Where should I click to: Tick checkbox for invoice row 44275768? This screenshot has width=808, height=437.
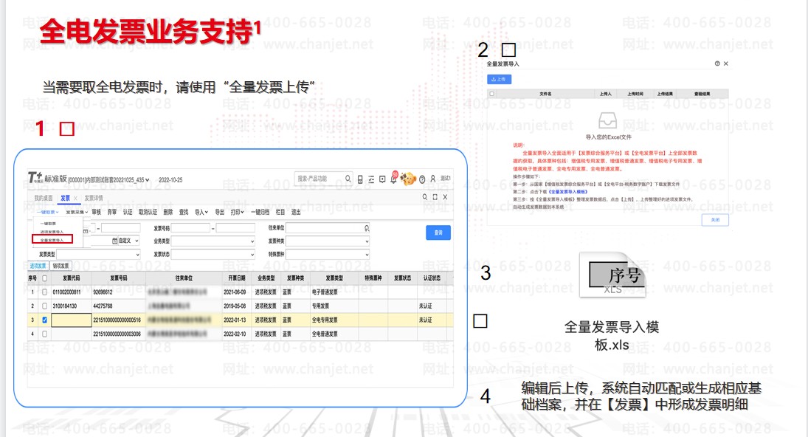pos(45,306)
